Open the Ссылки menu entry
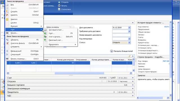The height and width of the screenshot is (101, 180). (x=24, y=23)
